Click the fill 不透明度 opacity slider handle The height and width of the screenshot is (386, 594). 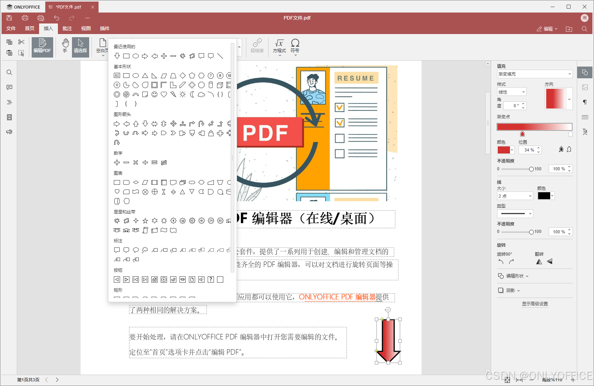tap(531, 169)
